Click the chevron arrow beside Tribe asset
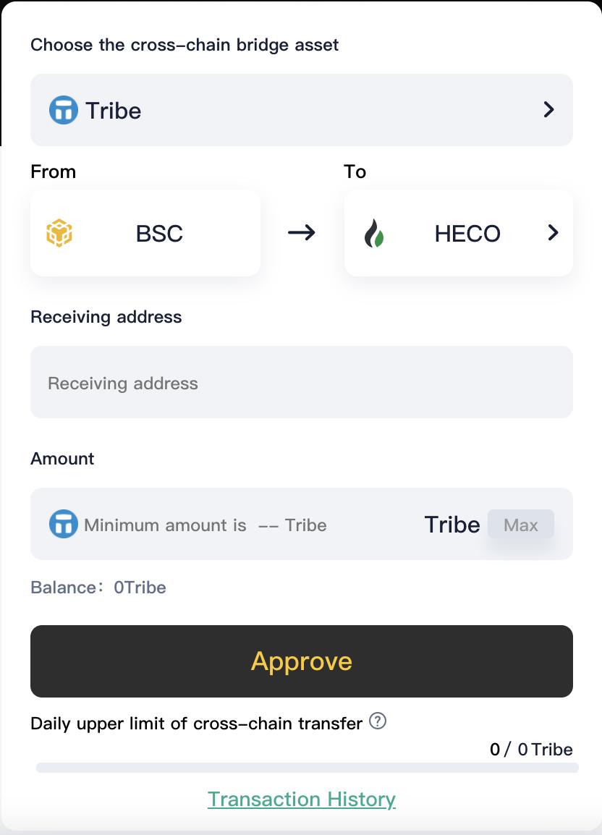The image size is (602, 835). pos(548,110)
